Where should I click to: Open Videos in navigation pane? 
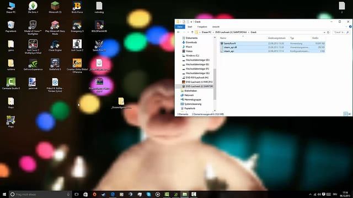[x=189, y=51]
